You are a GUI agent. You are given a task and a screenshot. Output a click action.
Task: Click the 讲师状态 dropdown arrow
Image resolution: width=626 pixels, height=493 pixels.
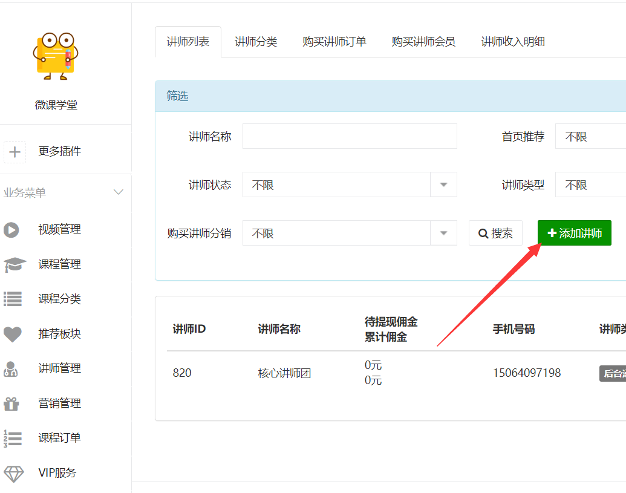pyautogui.click(x=443, y=184)
